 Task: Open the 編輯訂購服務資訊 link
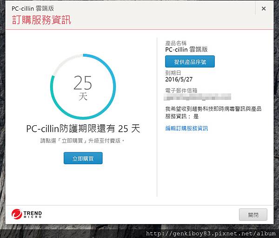coord(186,128)
